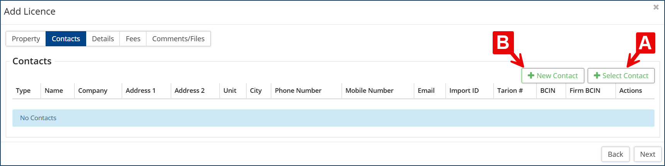Click the Email column header
This screenshot has height=166, width=665.
pyautogui.click(x=426, y=91)
